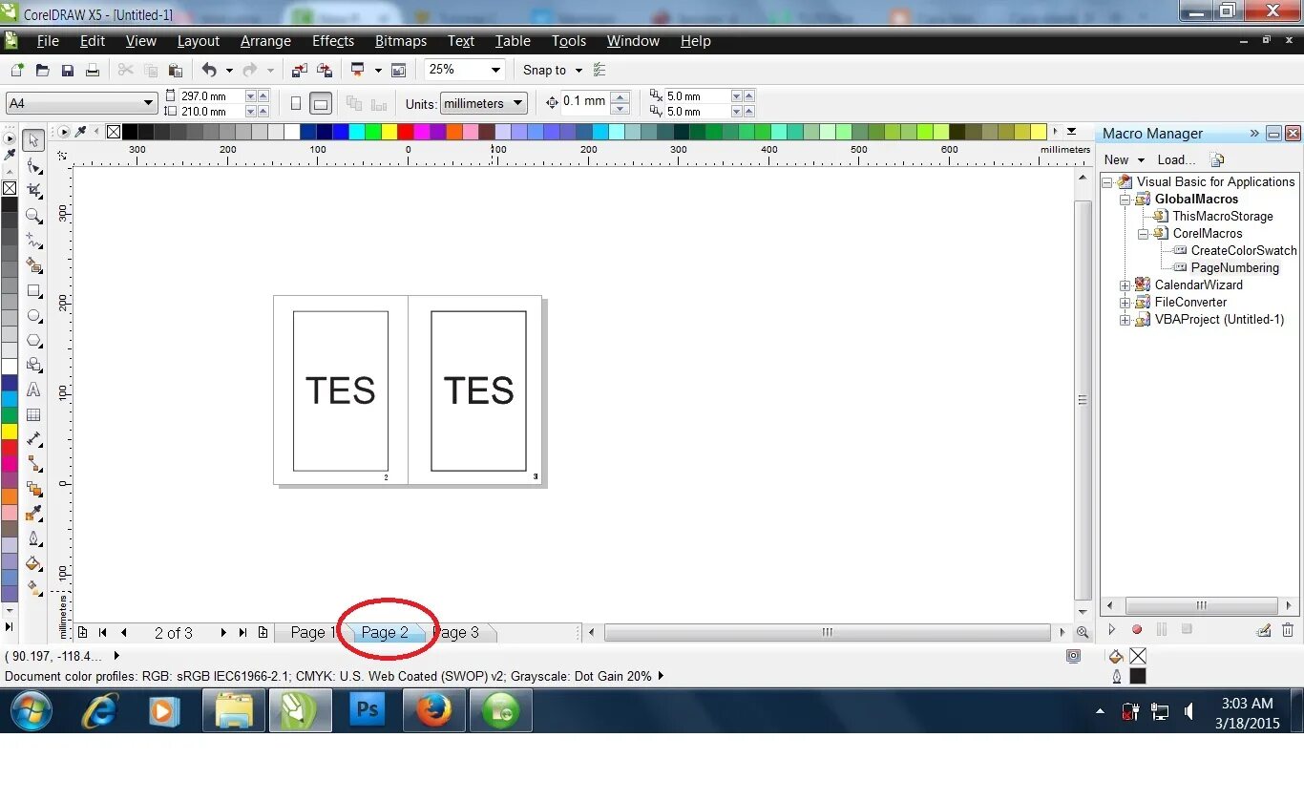1304x801 pixels.
Task: Open Welcome screen icon in toolbar
Action: coord(399,70)
